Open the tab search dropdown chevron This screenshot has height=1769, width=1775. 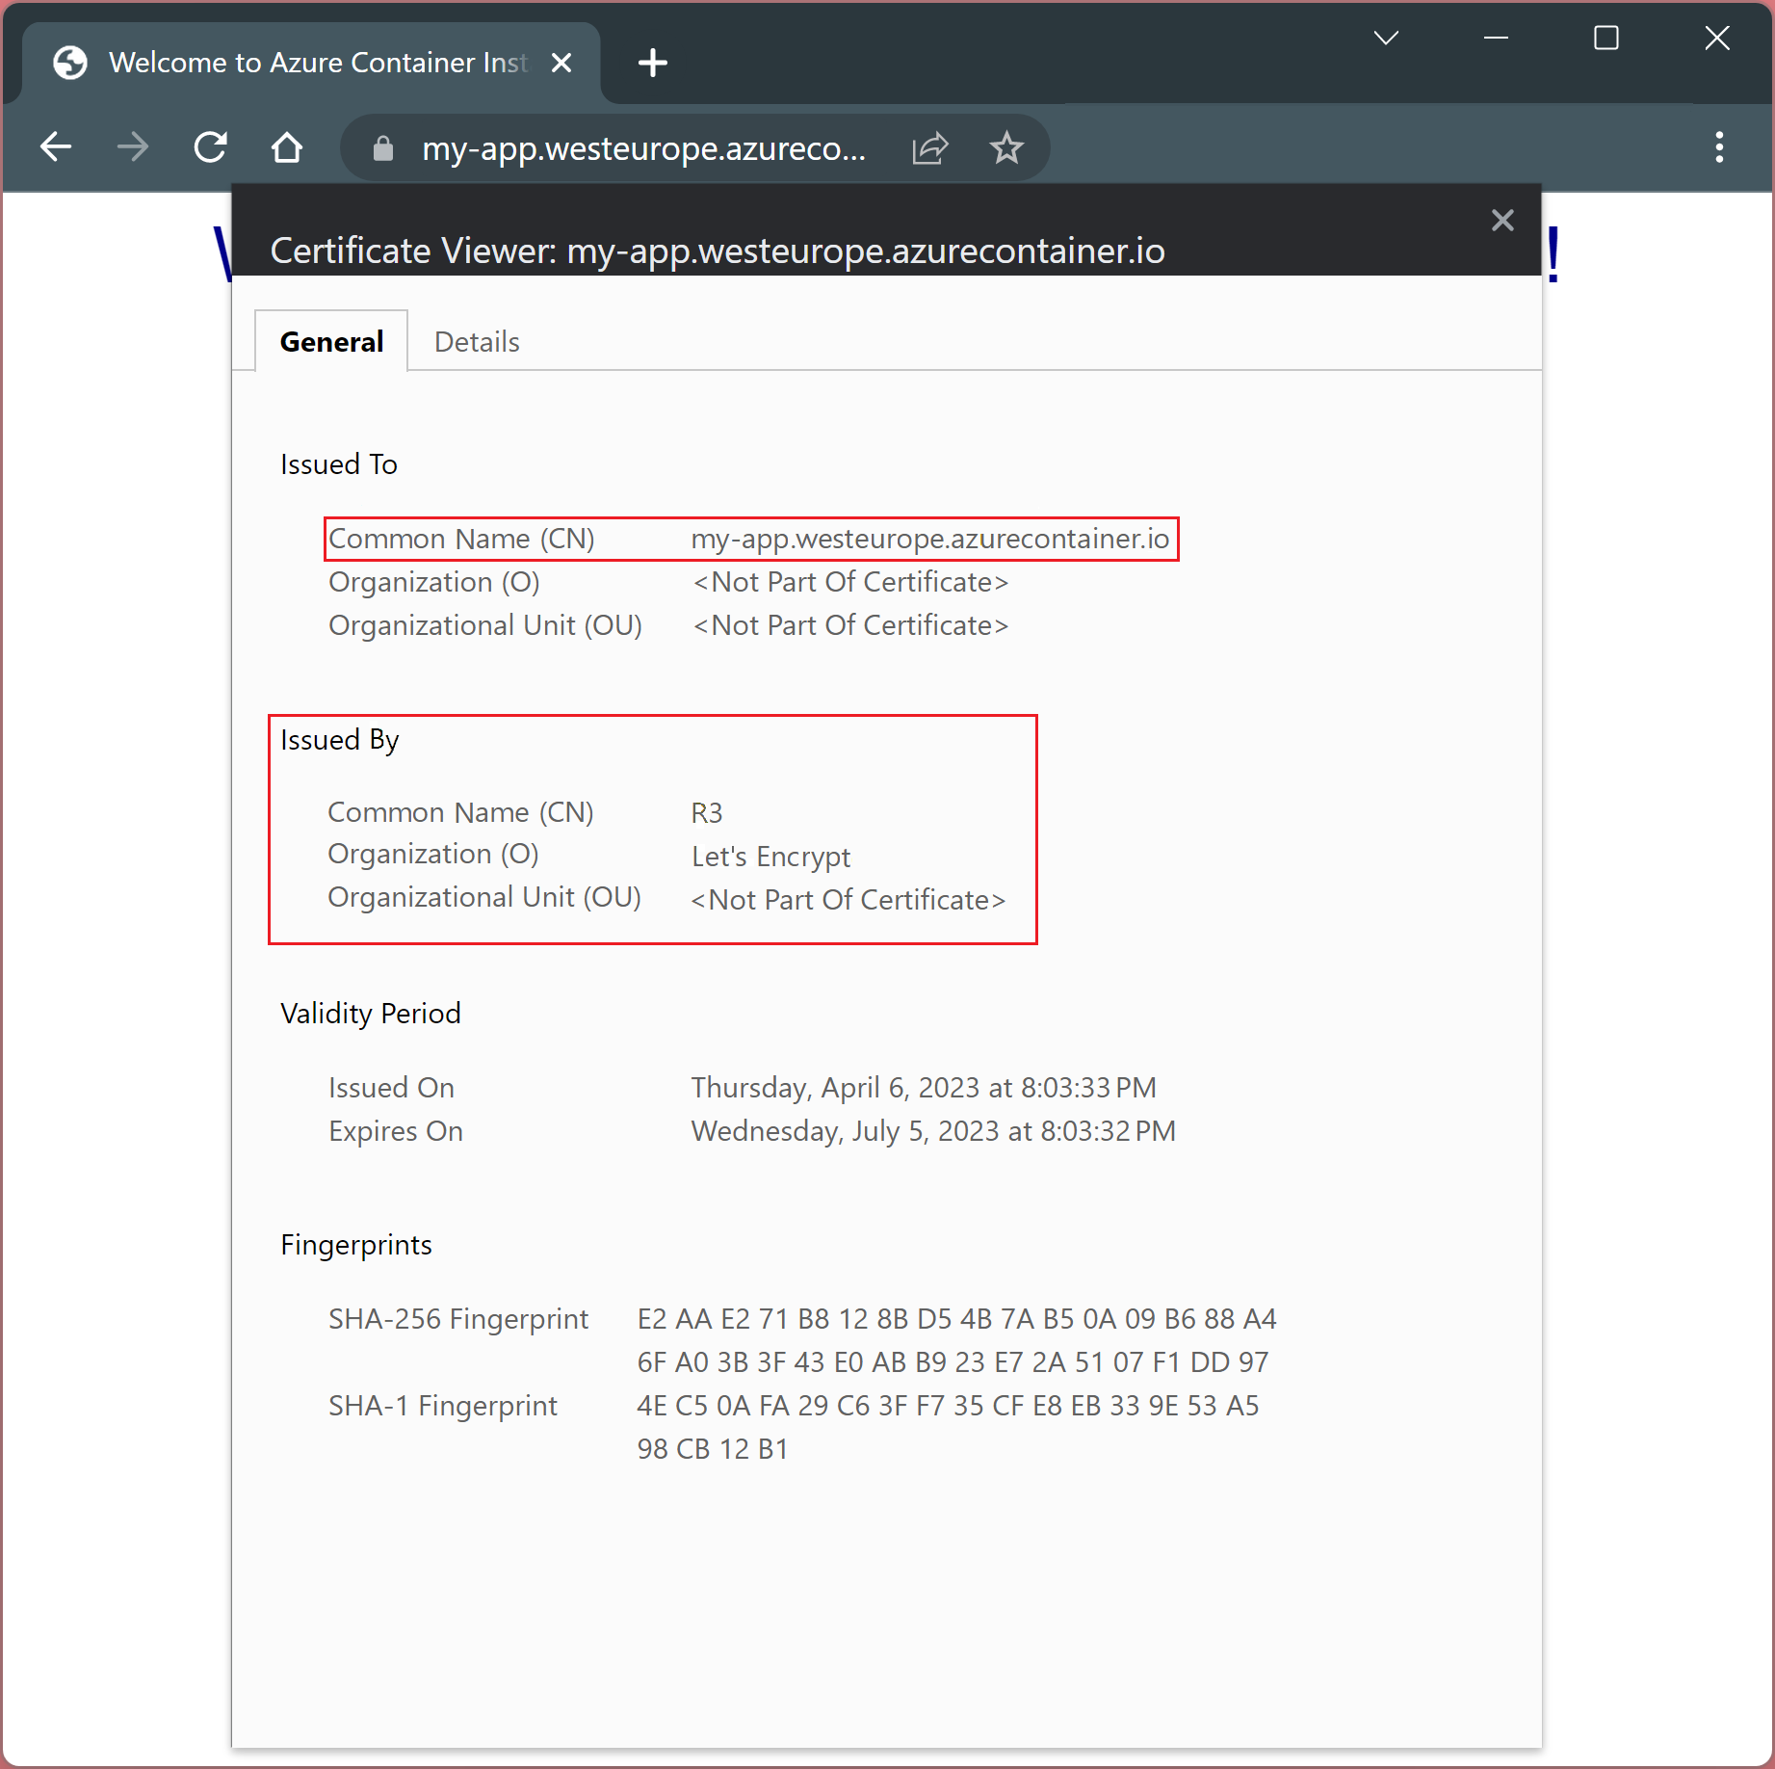1386,38
